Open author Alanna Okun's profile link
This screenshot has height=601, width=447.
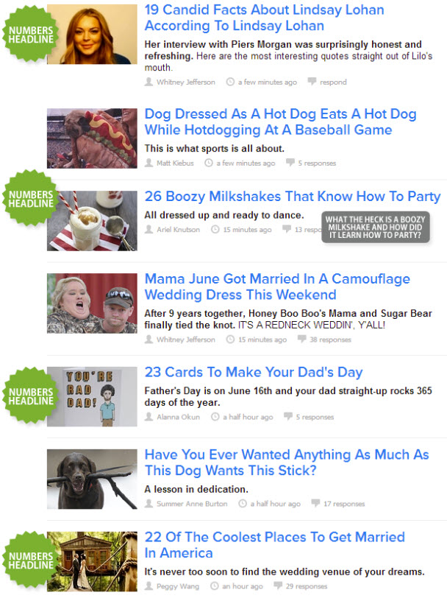tap(178, 417)
